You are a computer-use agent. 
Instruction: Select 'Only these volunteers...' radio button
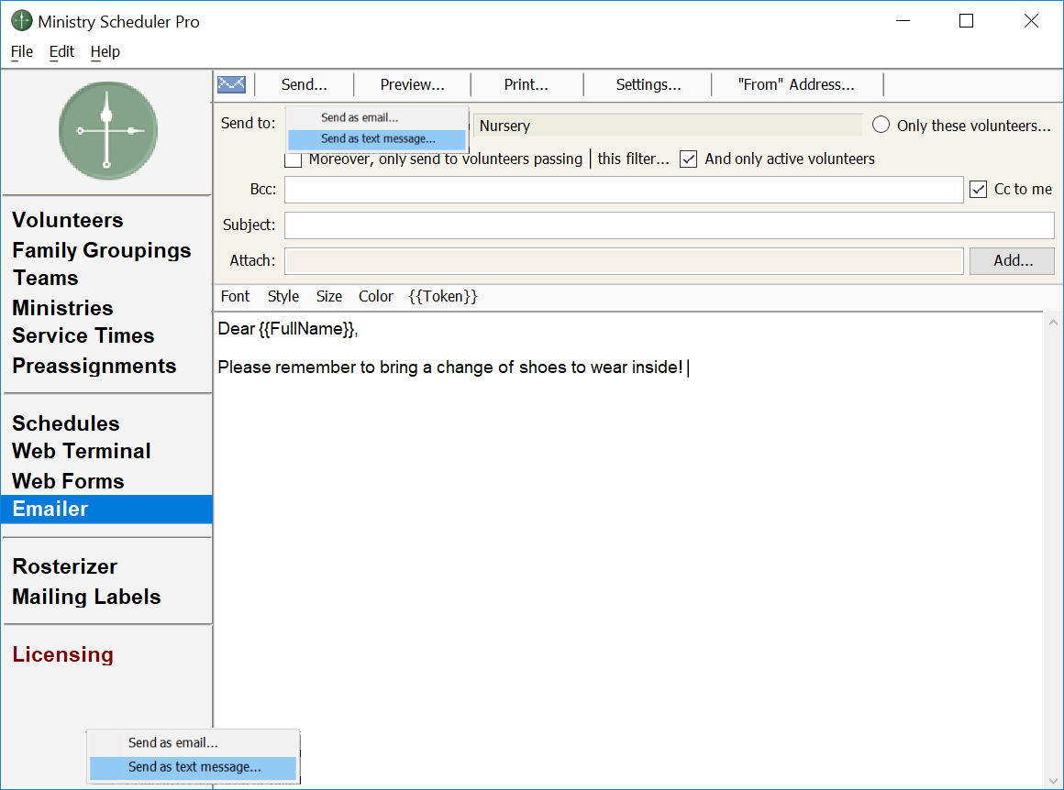(881, 126)
